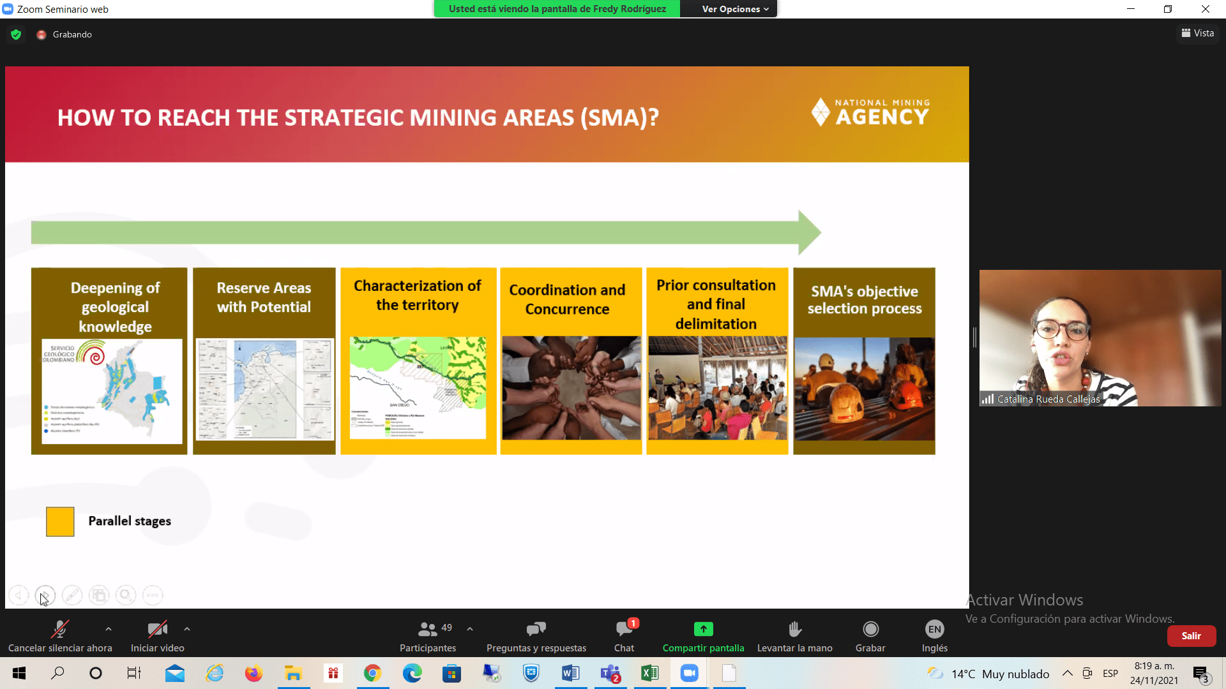This screenshot has height=689, width=1226.
Task: Open blank document app in taskbar
Action: 729,673
